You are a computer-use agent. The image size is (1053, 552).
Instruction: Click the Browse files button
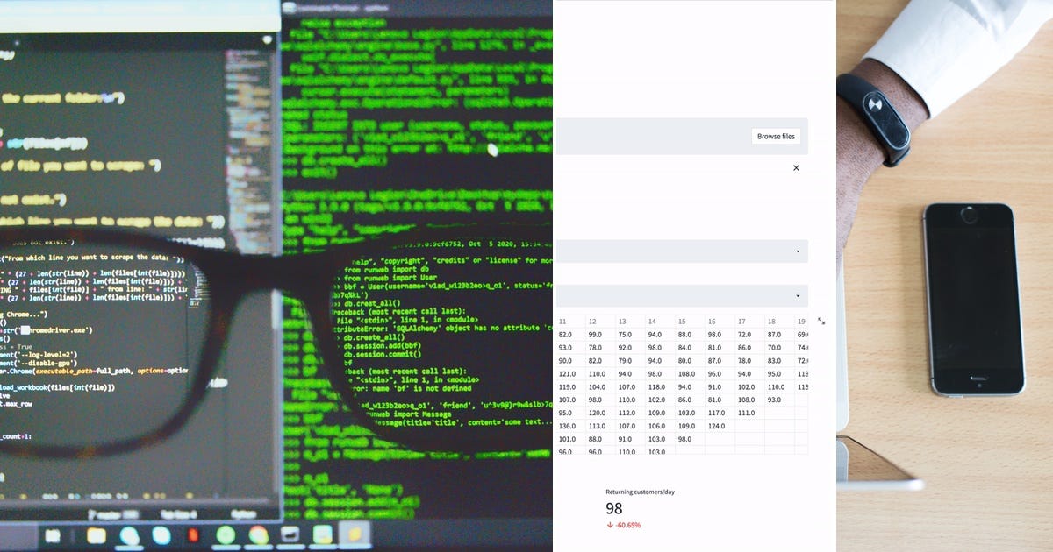tap(776, 136)
